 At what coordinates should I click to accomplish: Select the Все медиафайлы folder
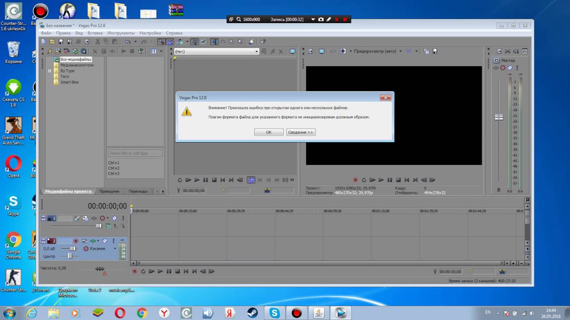click(76, 59)
